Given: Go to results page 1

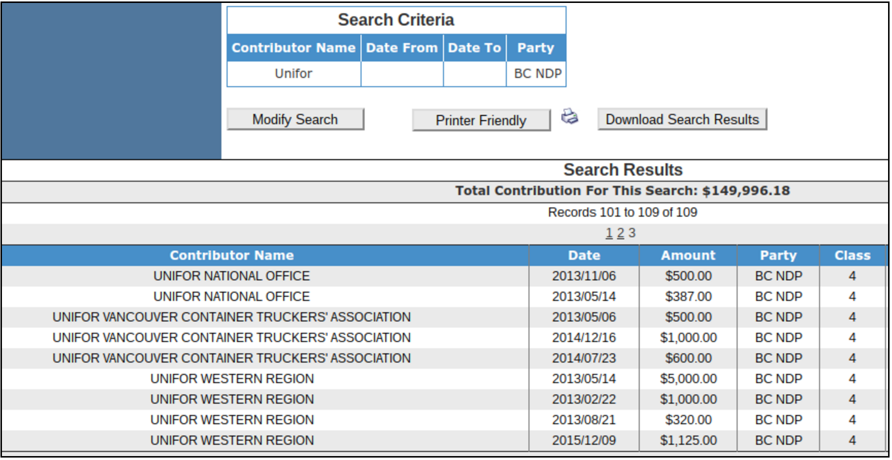Looking at the screenshot, I should click(609, 233).
